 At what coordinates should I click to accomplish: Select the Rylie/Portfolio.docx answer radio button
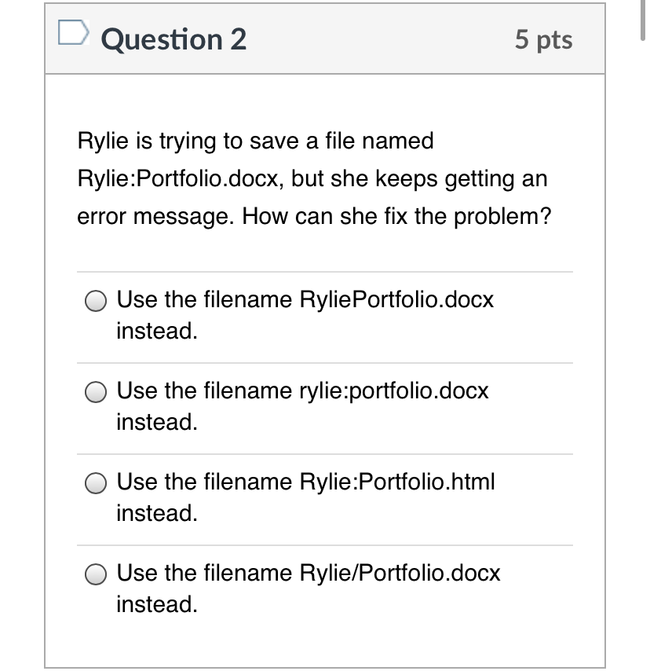coord(95,574)
